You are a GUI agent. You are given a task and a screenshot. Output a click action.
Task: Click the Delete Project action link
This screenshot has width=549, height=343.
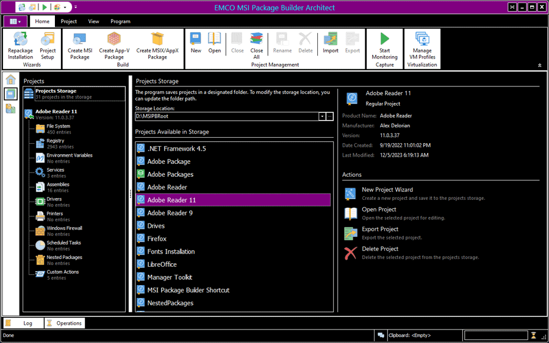click(x=380, y=249)
